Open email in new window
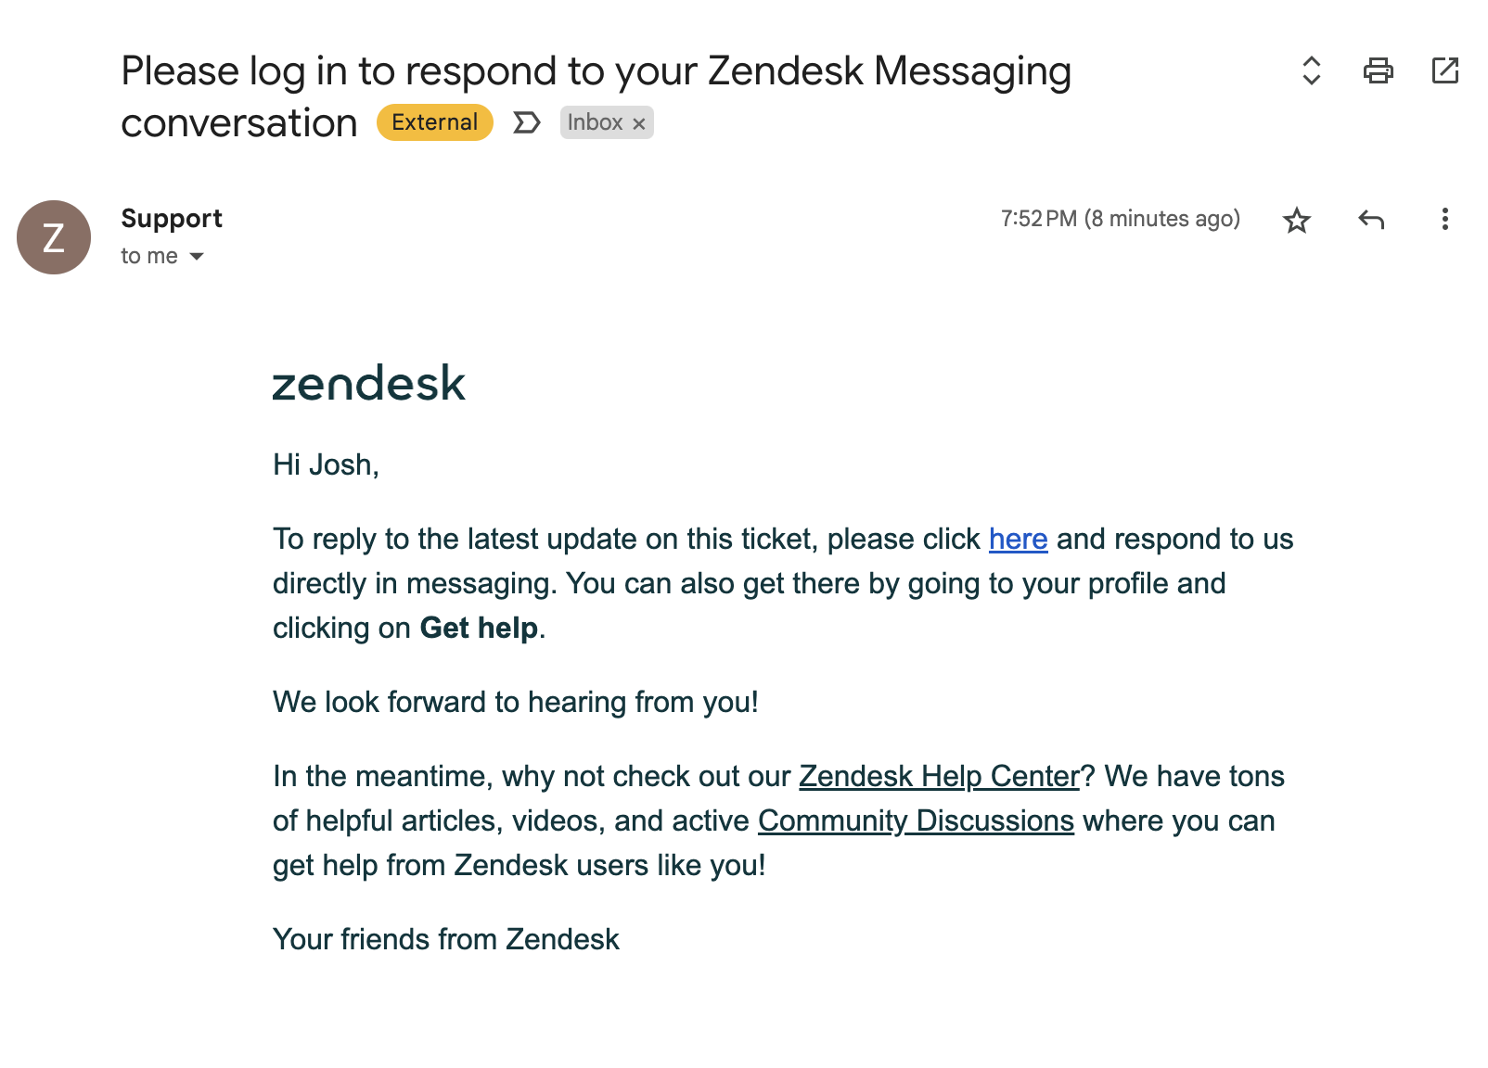Viewport: 1488px width, 1068px height. click(1444, 70)
